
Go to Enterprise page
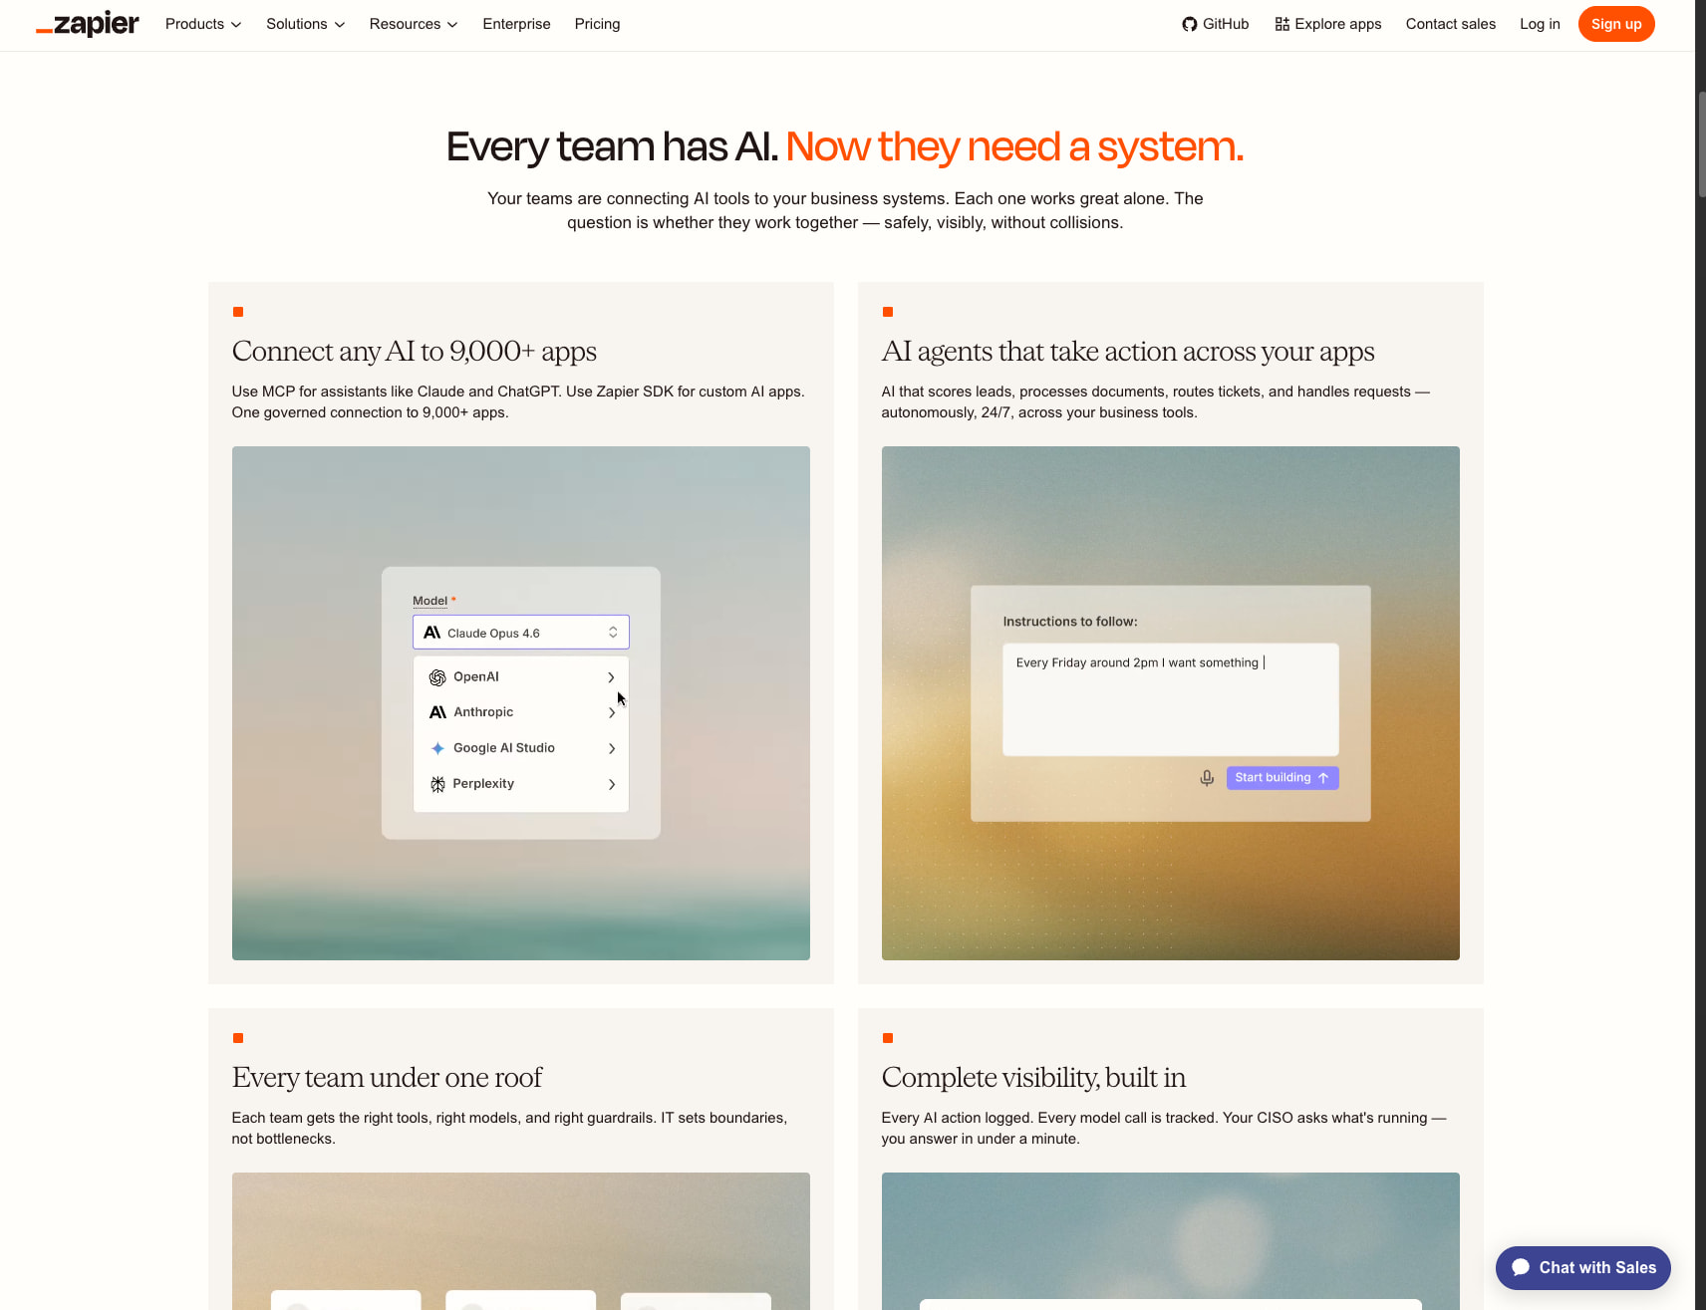click(516, 24)
